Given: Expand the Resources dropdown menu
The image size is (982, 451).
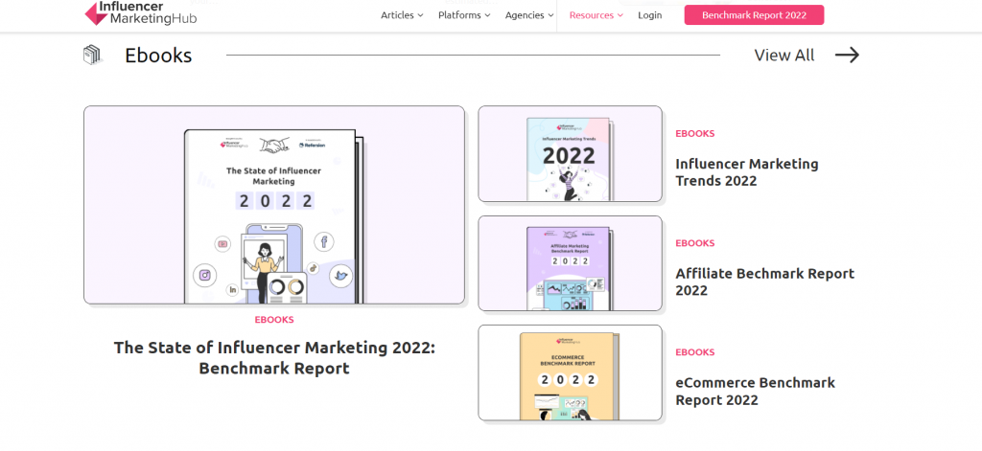Looking at the screenshot, I should (x=596, y=15).
